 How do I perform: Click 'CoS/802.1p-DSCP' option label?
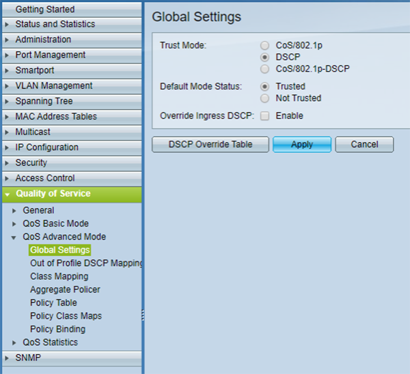coord(312,69)
